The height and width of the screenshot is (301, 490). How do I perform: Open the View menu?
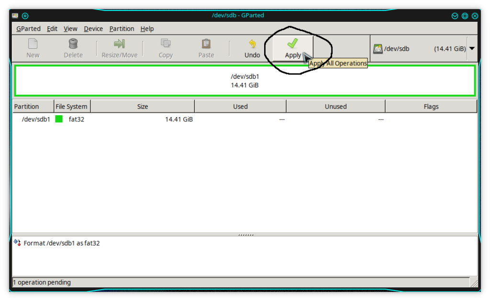(x=70, y=29)
